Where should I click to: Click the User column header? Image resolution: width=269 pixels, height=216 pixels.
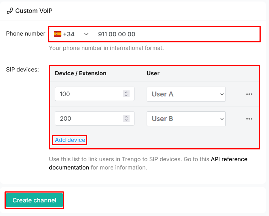pyautogui.click(x=153, y=73)
